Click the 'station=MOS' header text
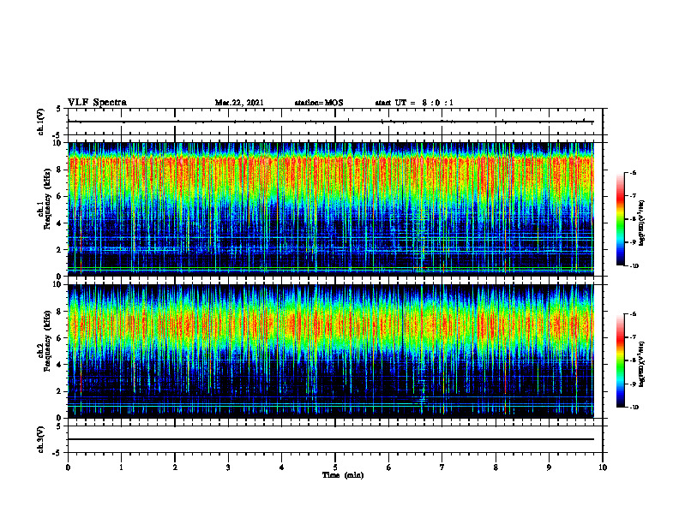Screen dimensions: 679x524 pyautogui.click(x=319, y=103)
